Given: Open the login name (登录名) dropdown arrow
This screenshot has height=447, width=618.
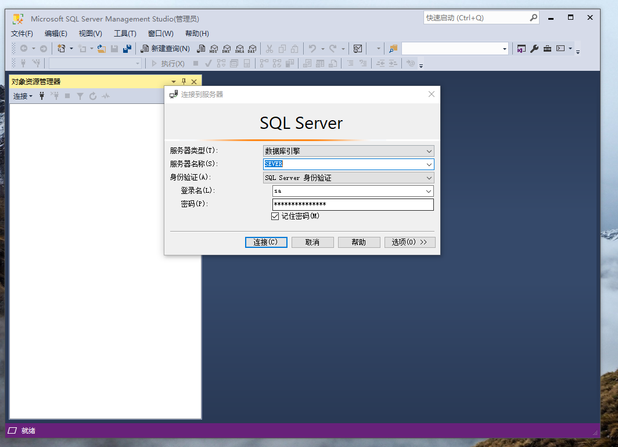Looking at the screenshot, I should 429,192.
